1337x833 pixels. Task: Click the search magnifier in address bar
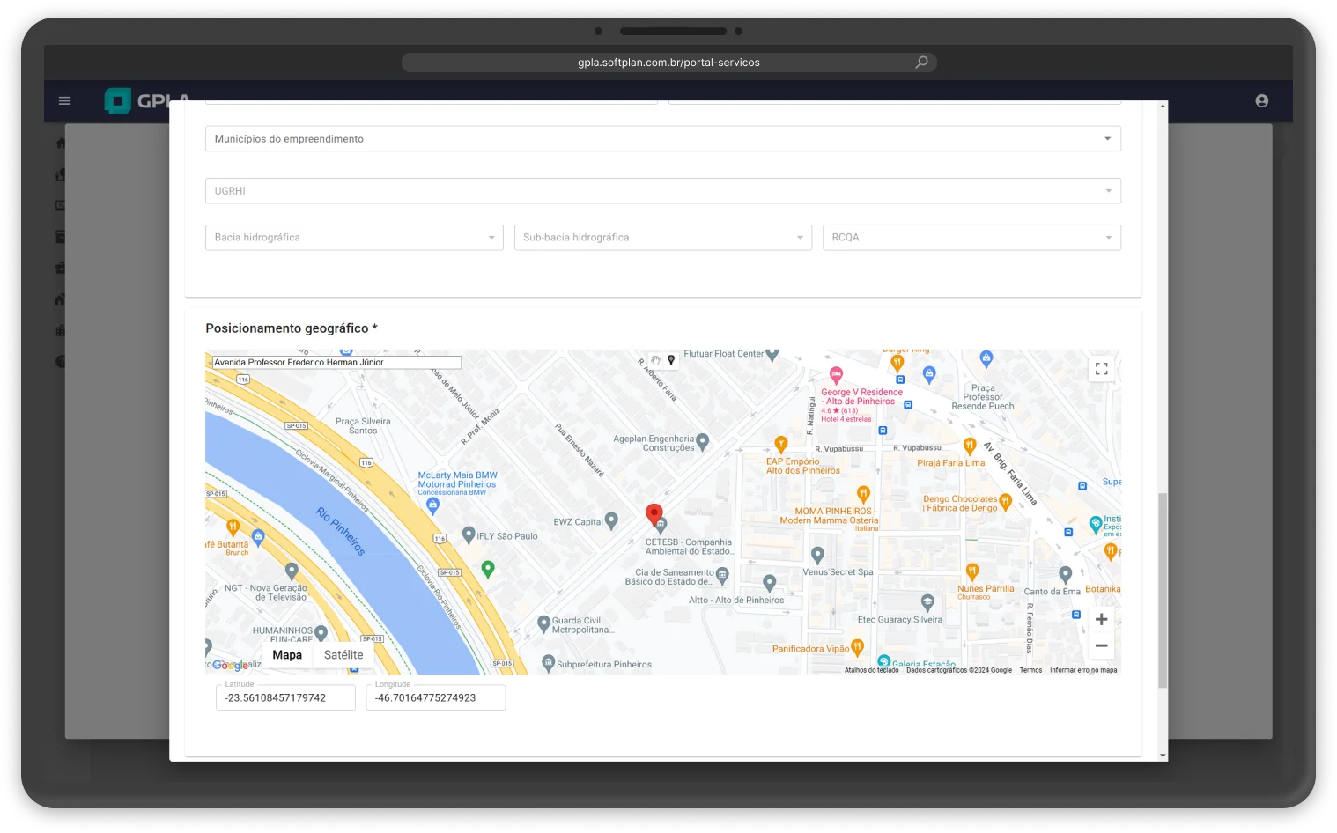[x=921, y=63]
